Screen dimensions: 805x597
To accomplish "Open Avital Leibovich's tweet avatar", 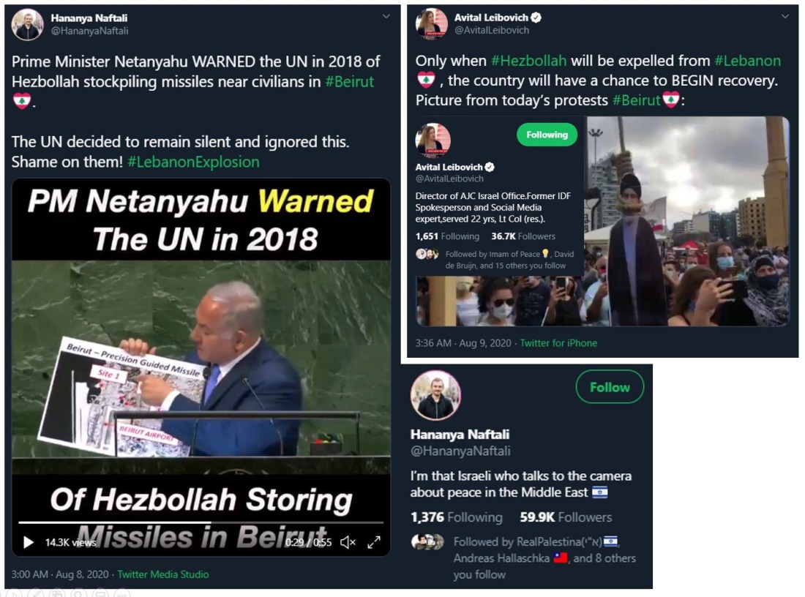I will pos(431,24).
